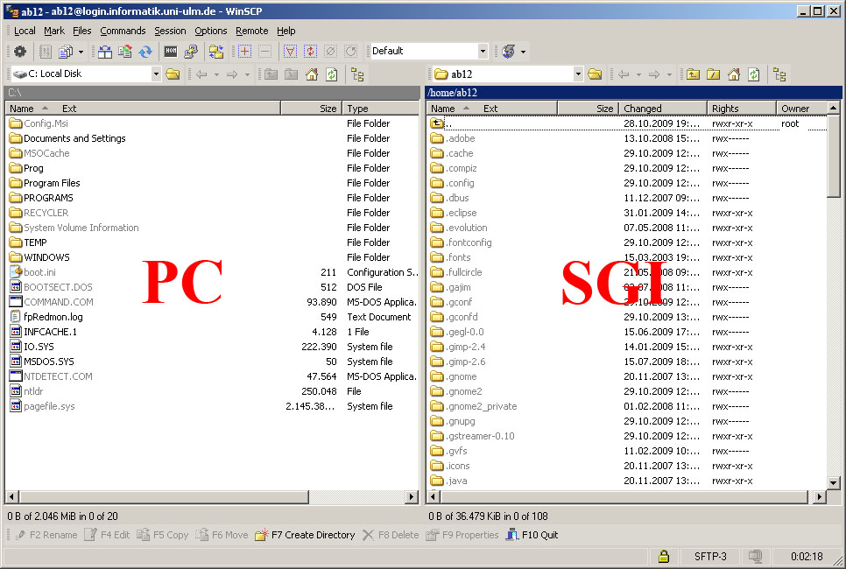Click the Select Files plus icon
Image resolution: width=846 pixels, height=569 pixels.
pyautogui.click(x=245, y=52)
